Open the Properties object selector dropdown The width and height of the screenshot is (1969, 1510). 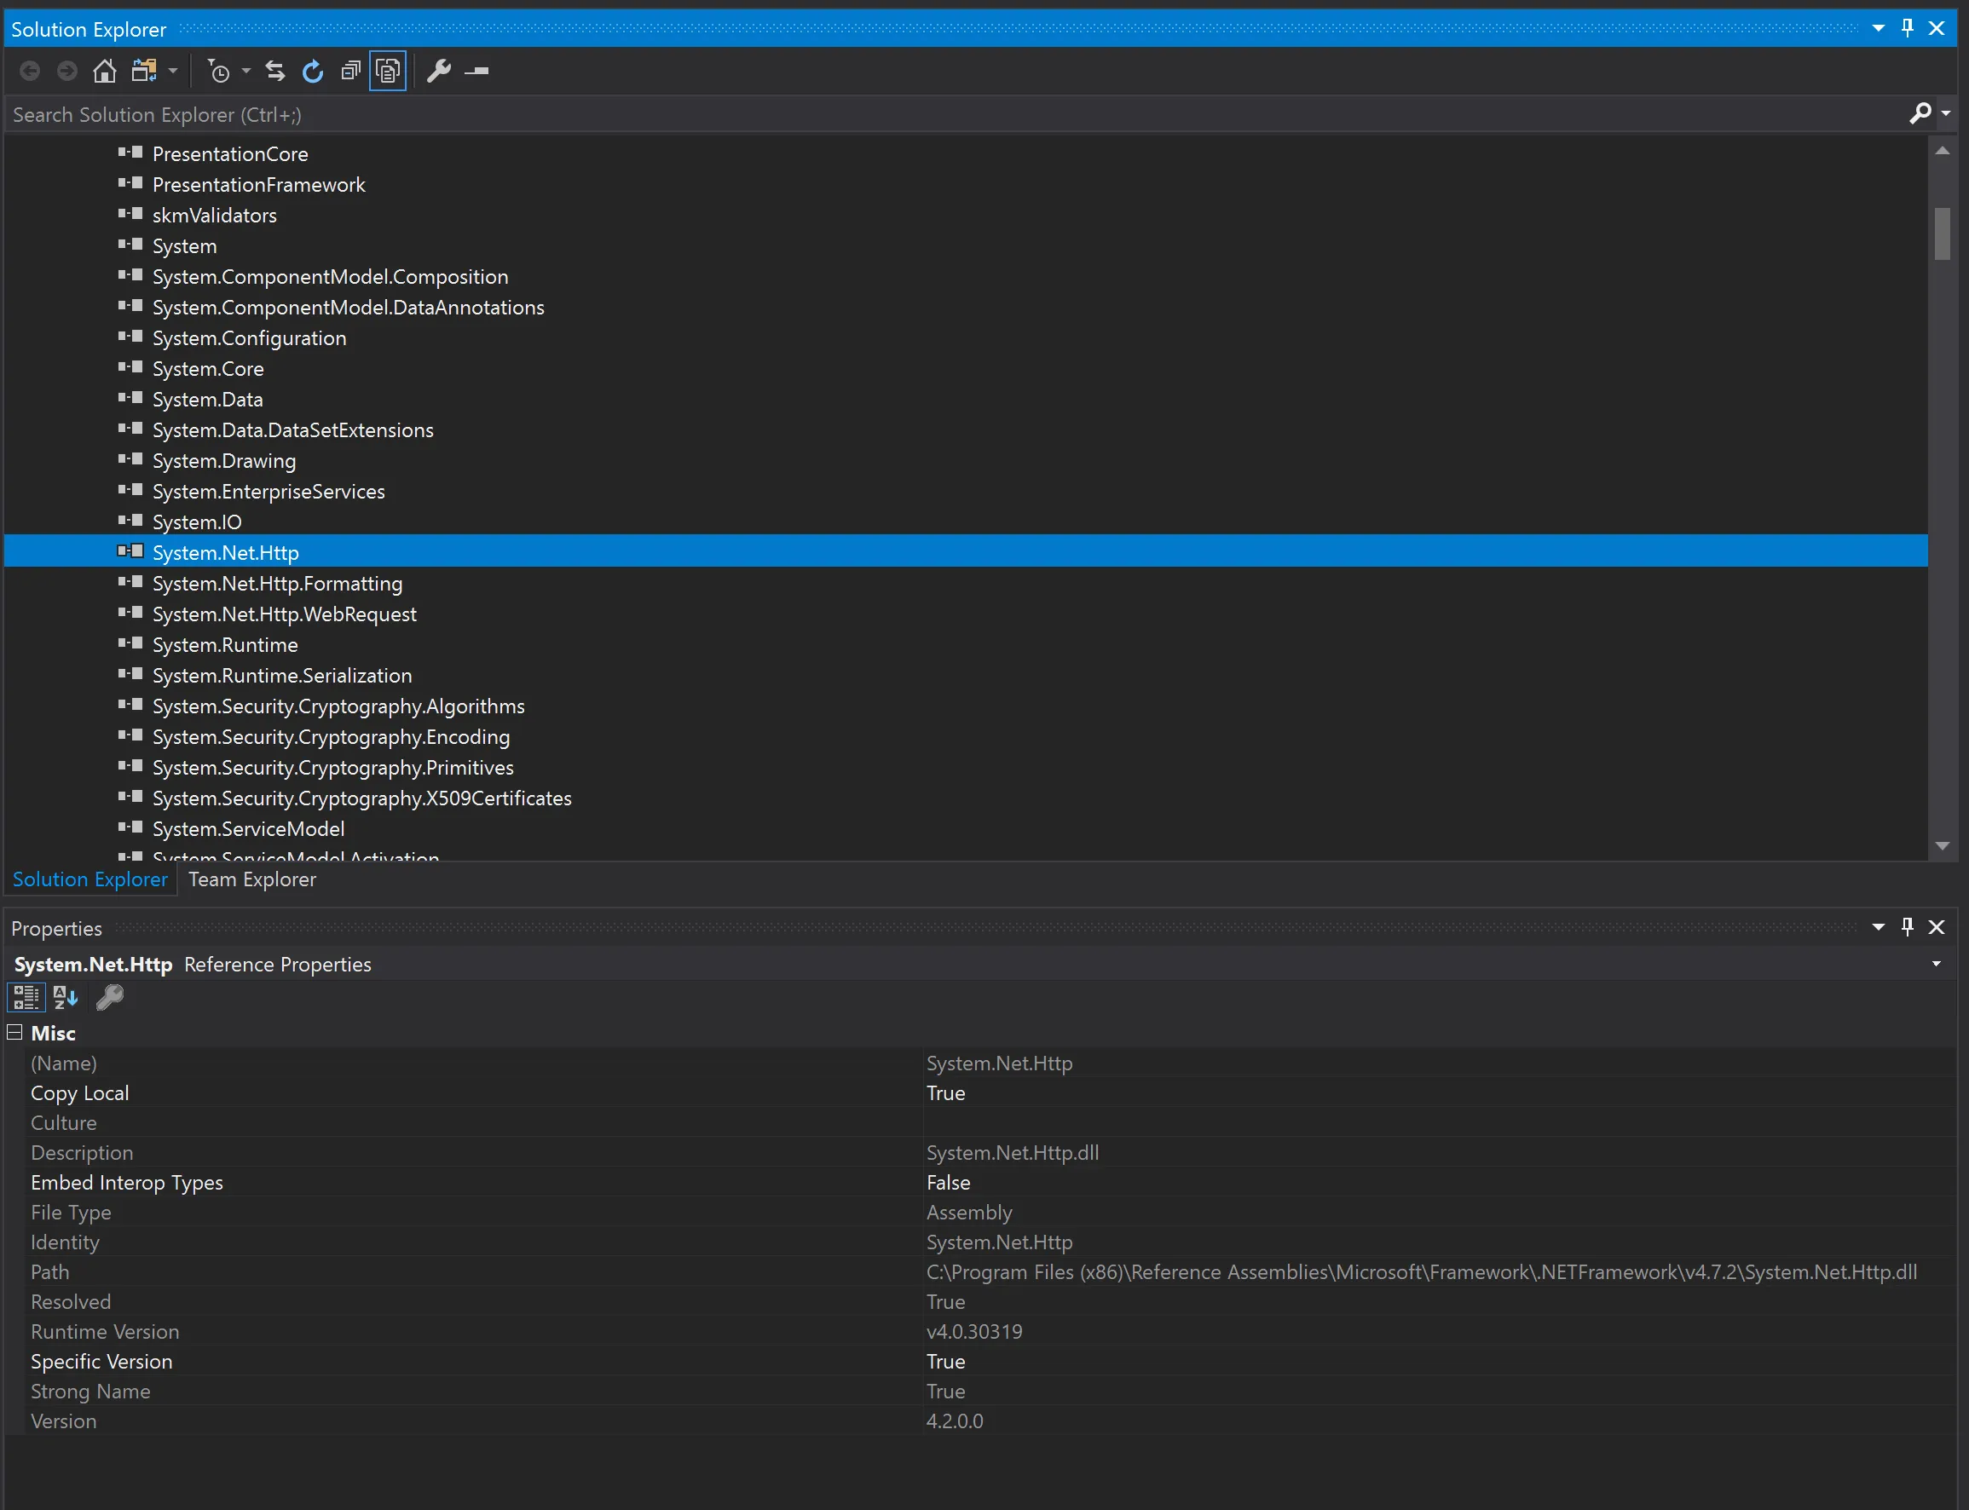pos(1936,964)
